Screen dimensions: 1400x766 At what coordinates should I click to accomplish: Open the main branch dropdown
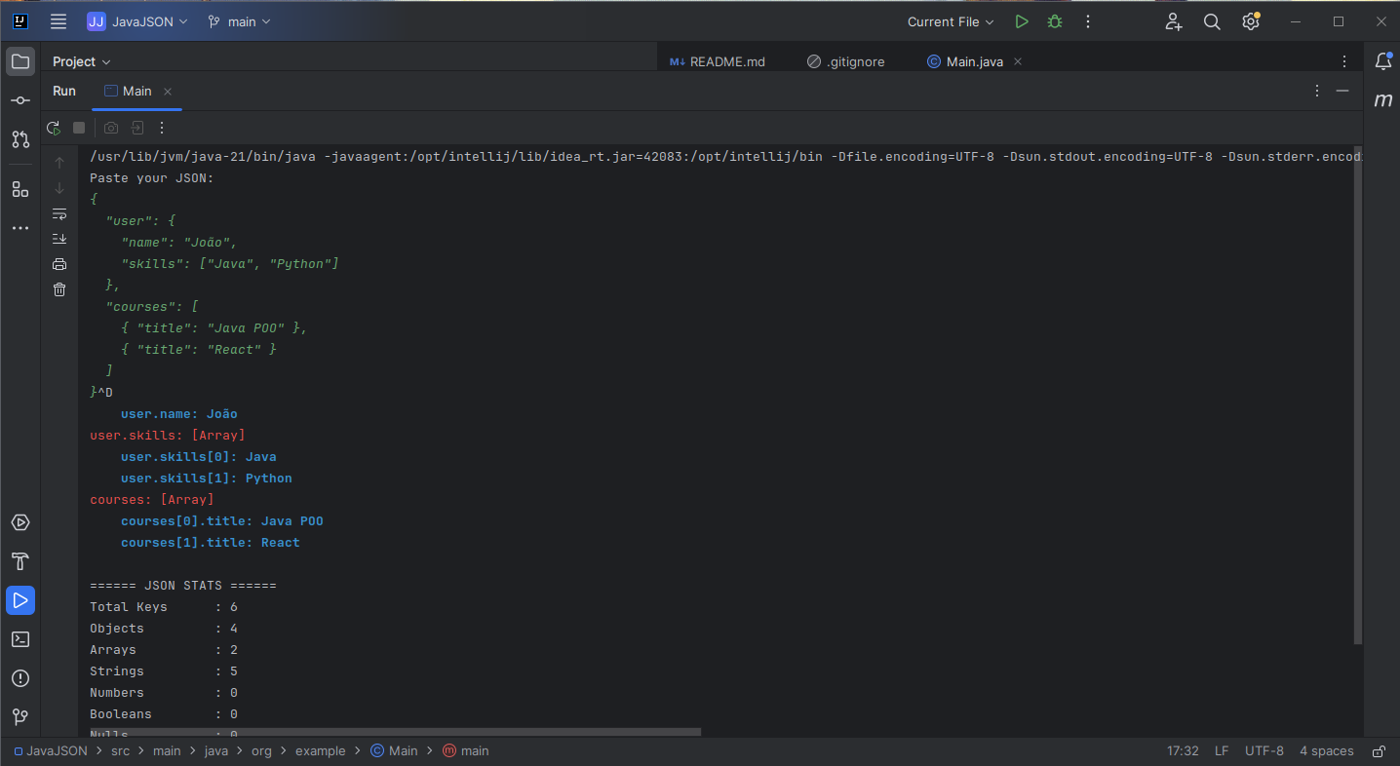pyautogui.click(x=240, y=21)
